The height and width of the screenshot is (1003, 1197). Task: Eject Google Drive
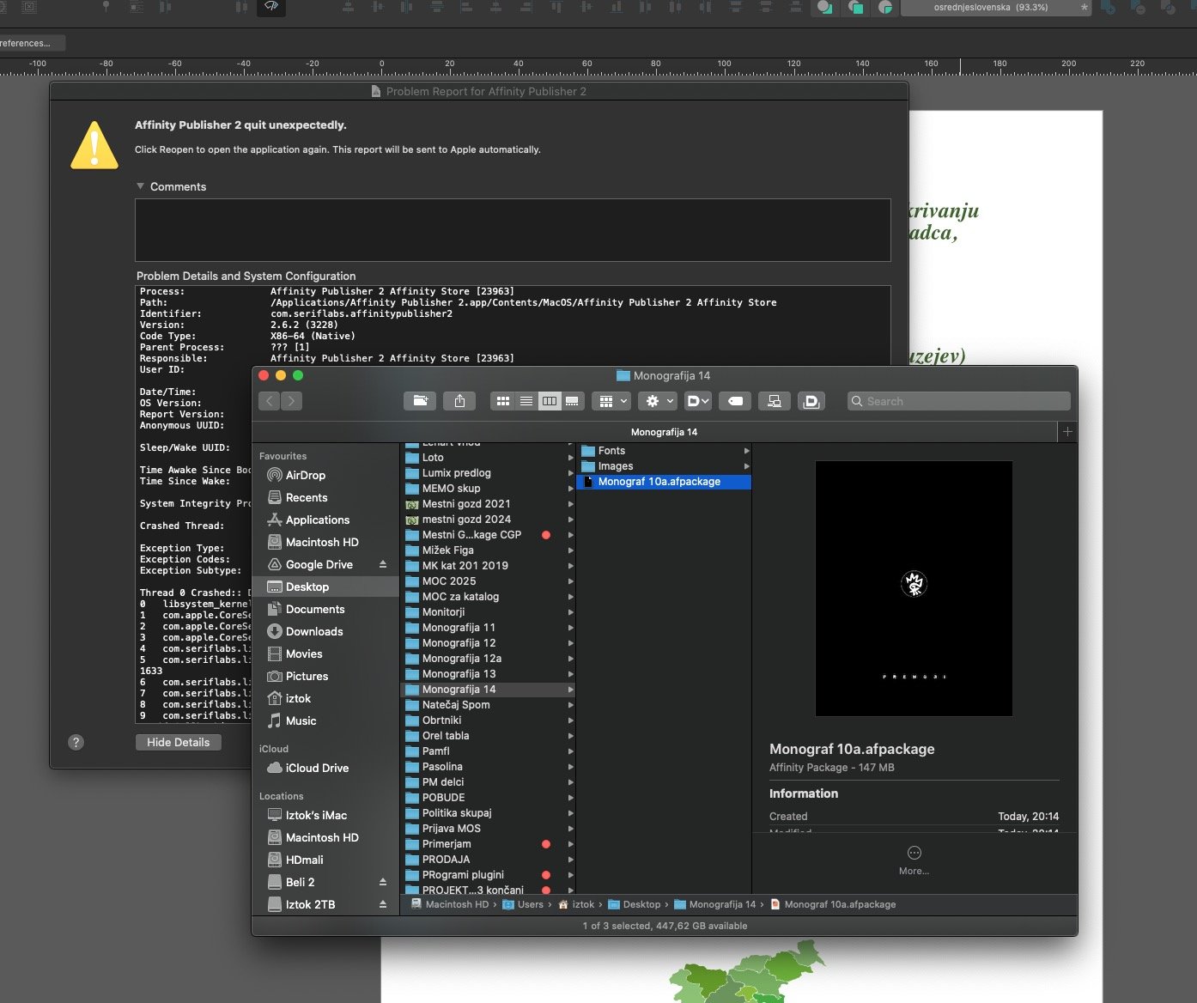point(383,564)
